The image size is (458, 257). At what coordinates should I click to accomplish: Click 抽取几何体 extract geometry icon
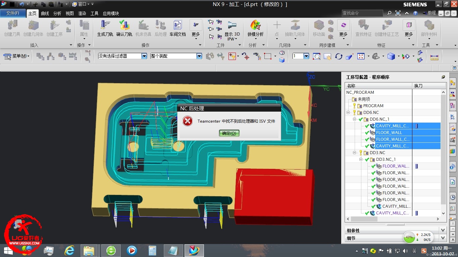(295, 28)
